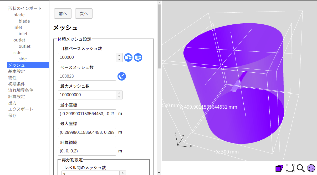Decrease the 目標ベースメッシュ数 value with down arrow
This screenshot has width=317, height=175.
coord(119,60)
